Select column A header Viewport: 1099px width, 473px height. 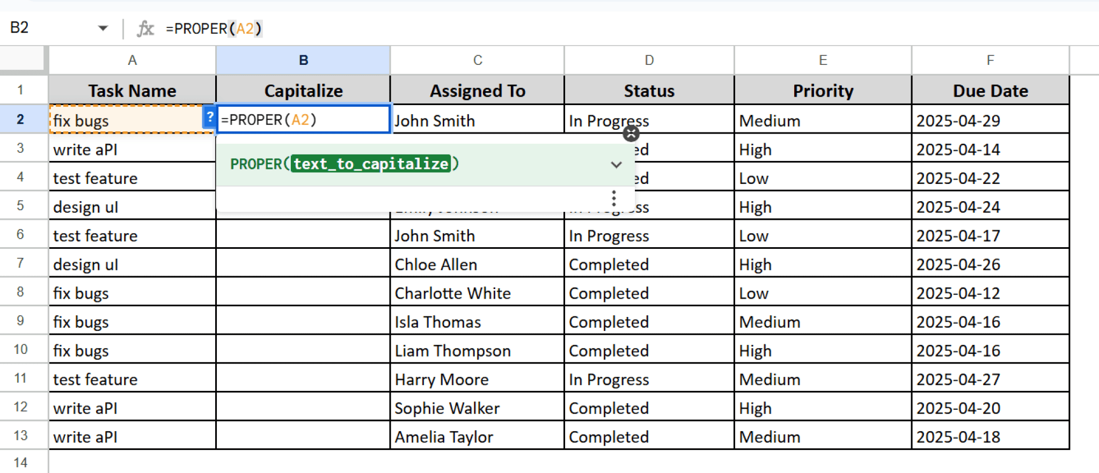click(132, 60)
